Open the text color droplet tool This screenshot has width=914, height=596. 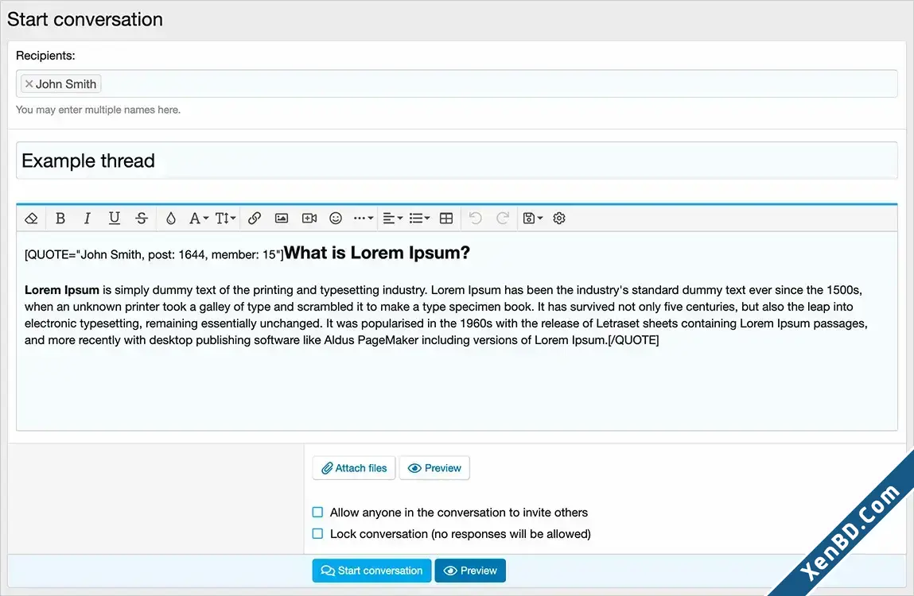(170, 219)
